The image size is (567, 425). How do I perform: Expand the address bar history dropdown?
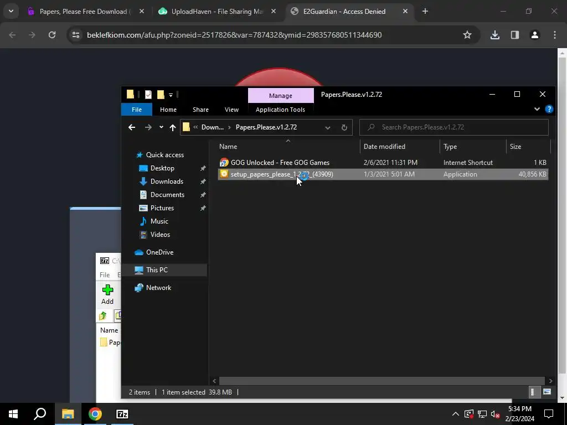click(328, 127)
